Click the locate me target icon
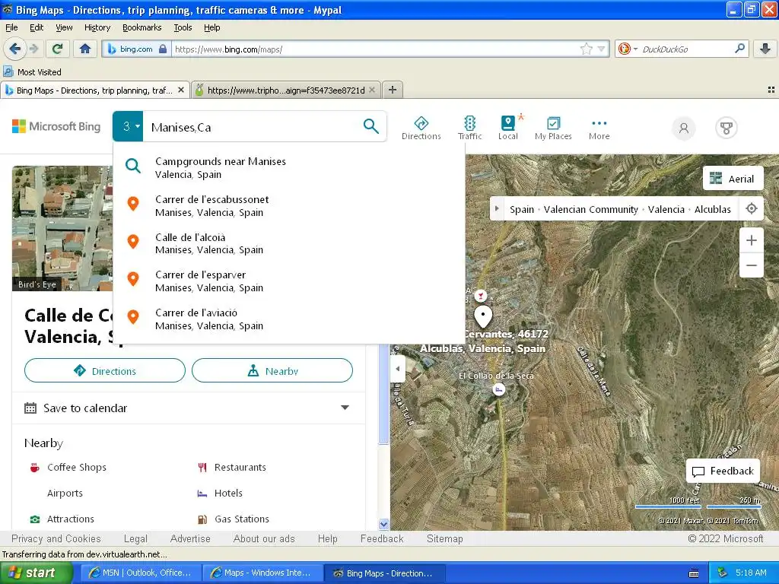This screenshot has width=779, height=584. tap(752, 208)
